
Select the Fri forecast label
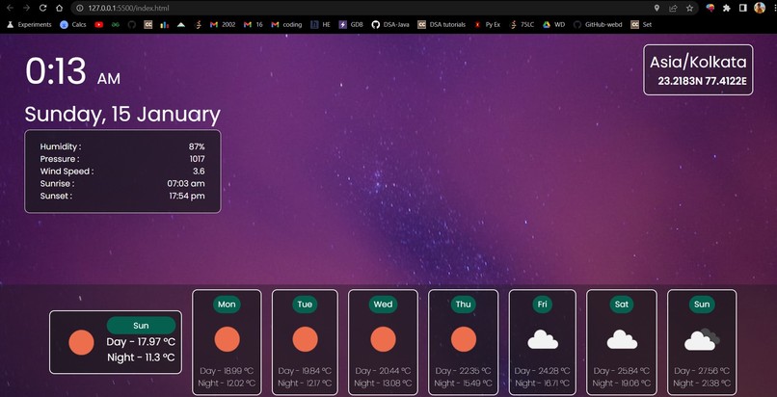pyautogui.click(x=543, y=304)
